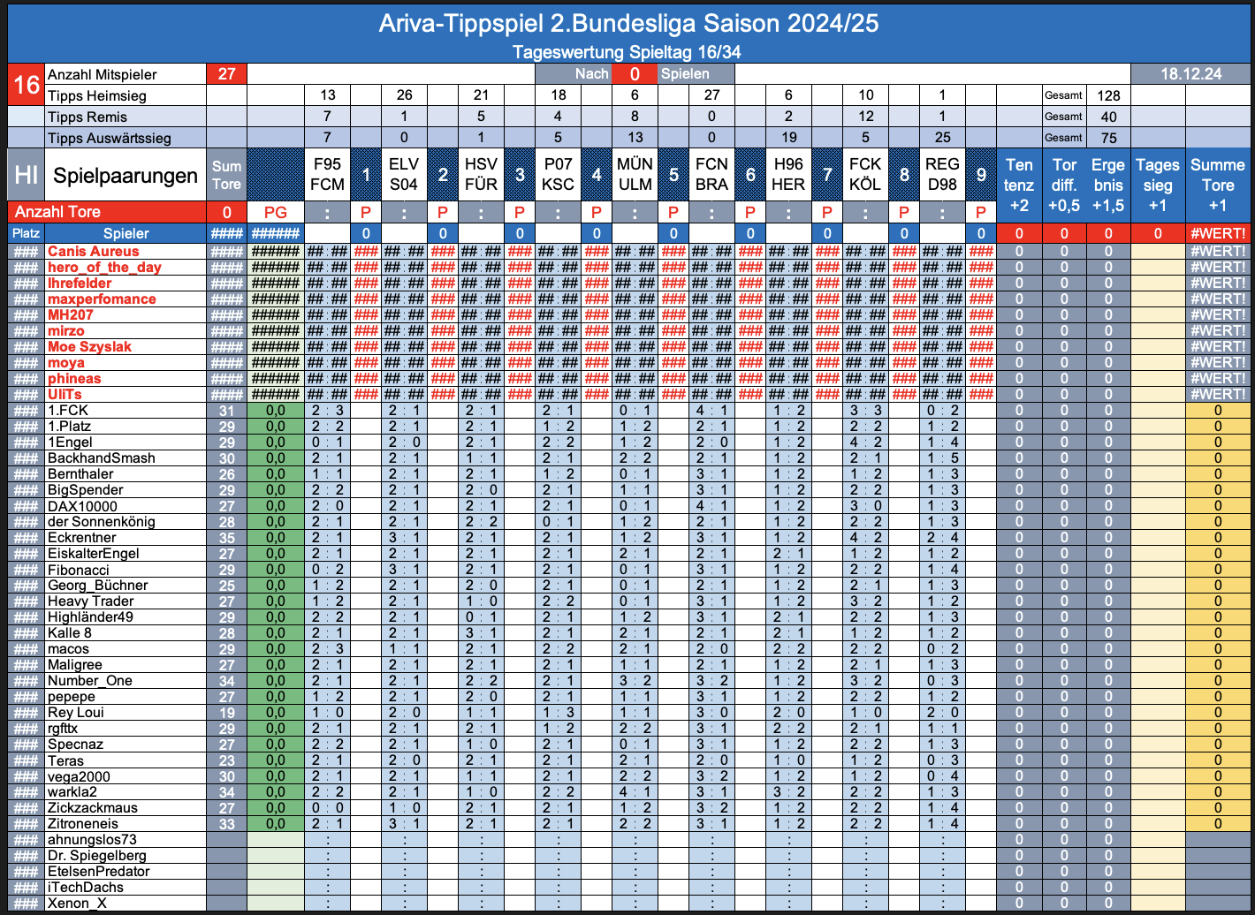Select the Tagessieg +1 column header
Viewport: 1255px width, 915px height.
1158,185
